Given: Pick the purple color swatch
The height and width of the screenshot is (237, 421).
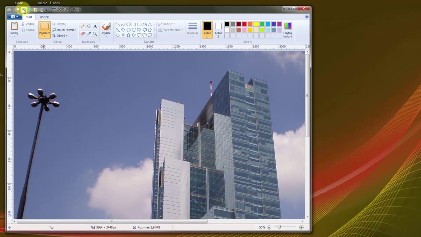Looking at the screenshot, I should 279,24.
